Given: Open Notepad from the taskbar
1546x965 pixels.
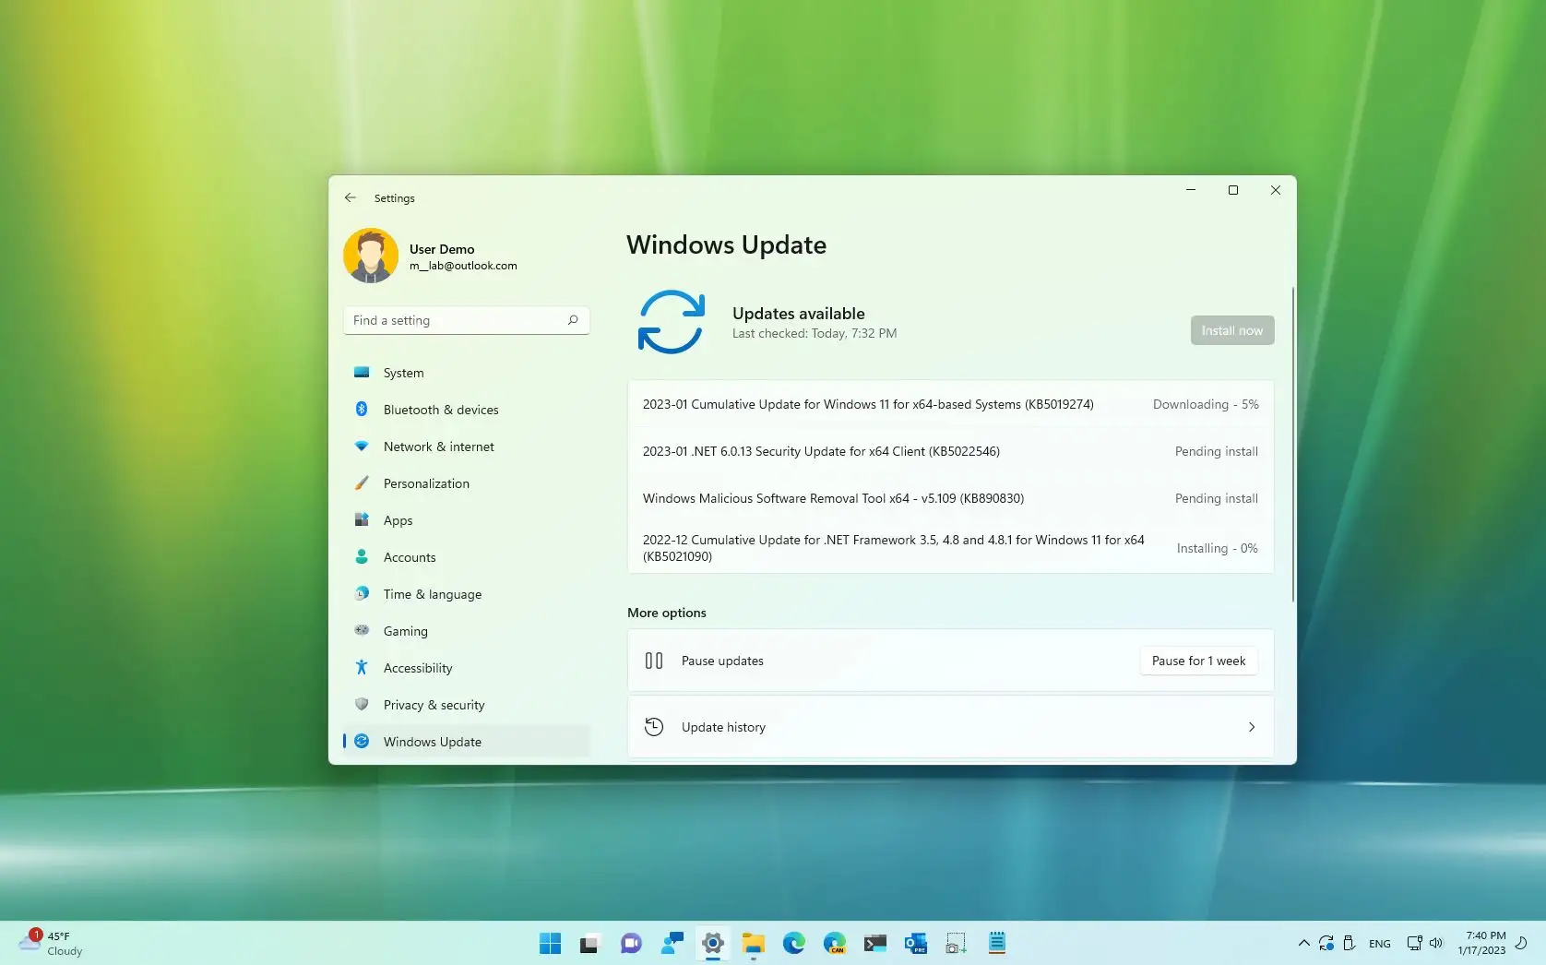Looking at the screenshot, I should tap(997, 943).
